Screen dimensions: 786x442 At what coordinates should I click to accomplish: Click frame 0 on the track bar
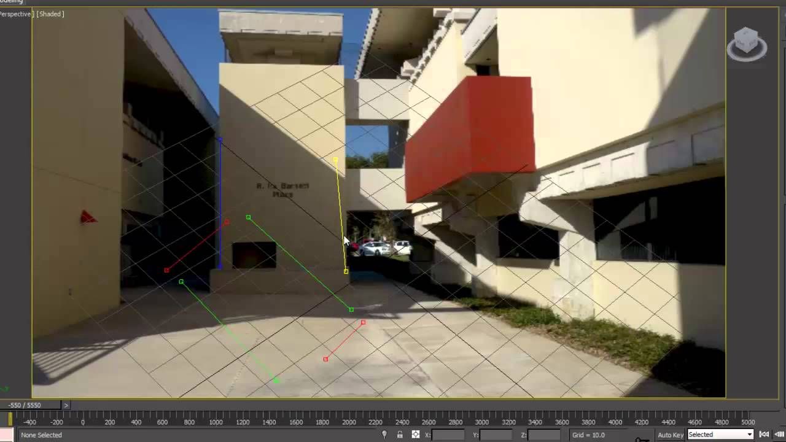[83, 422]
